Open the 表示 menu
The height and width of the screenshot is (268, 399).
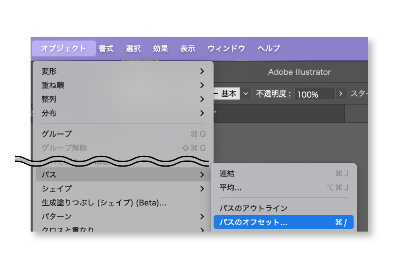coord(188,48)
